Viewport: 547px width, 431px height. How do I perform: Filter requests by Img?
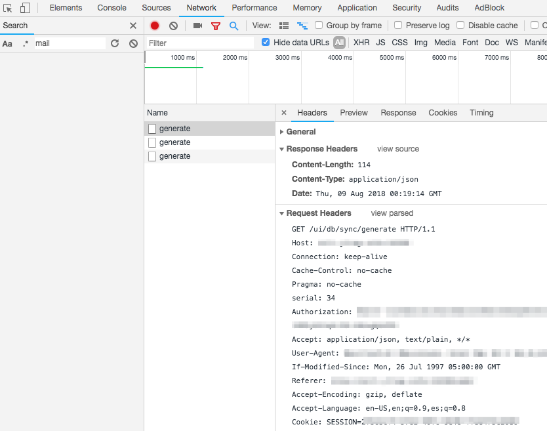(x=420, y=43)
